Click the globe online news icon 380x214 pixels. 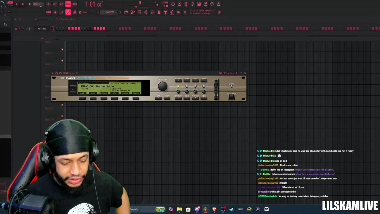click(219, 12)
